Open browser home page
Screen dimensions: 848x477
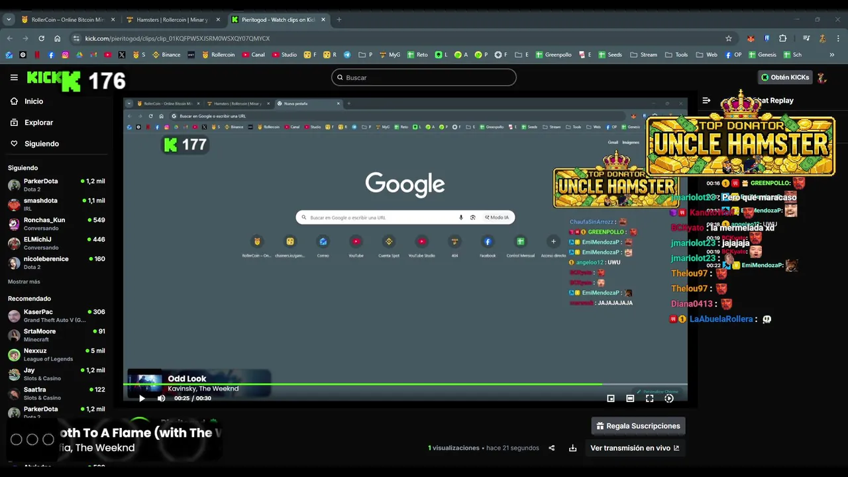pos(57,38)
